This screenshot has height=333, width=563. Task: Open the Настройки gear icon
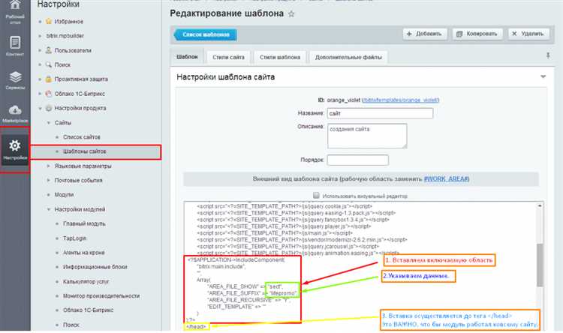coord(15,145)
